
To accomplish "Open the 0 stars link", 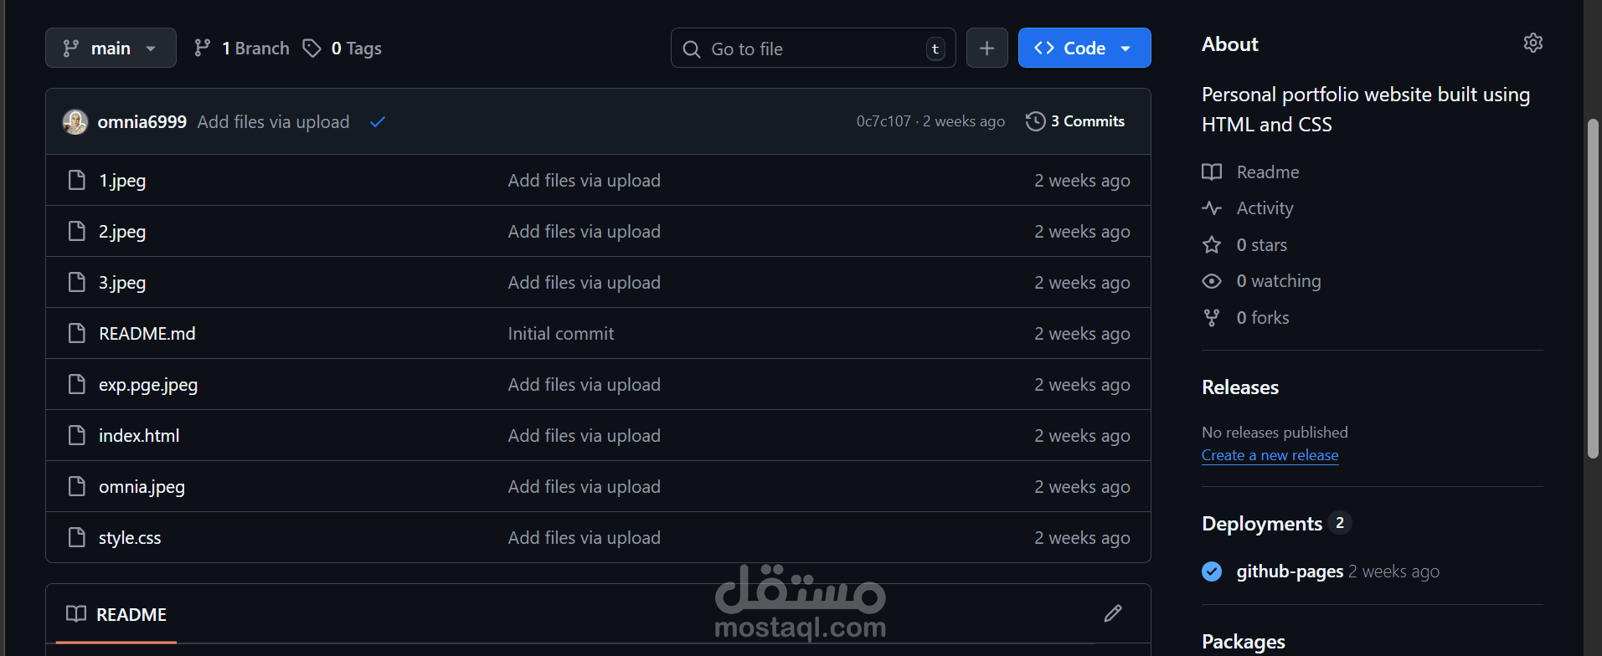I will click(x=1261, y=245).
